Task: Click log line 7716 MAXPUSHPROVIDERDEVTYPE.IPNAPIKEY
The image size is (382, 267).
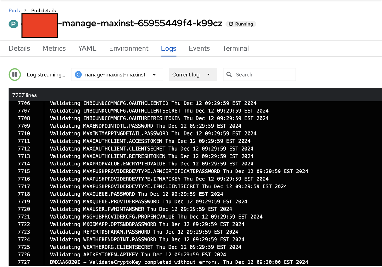Action: (159, 179)
